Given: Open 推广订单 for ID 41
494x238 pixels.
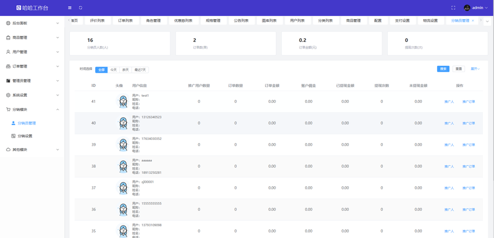Looking at the screenshot, I should click(x=469, y=102).
